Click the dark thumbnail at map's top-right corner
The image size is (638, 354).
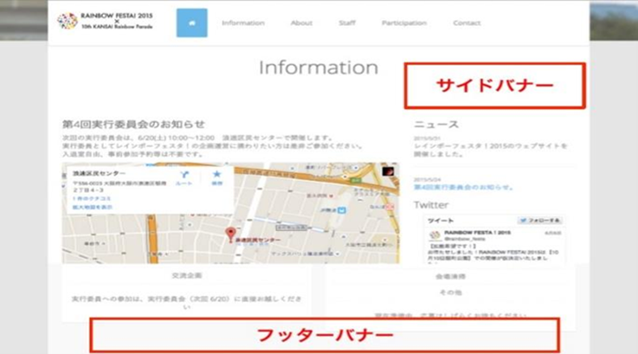coord(389,171)
